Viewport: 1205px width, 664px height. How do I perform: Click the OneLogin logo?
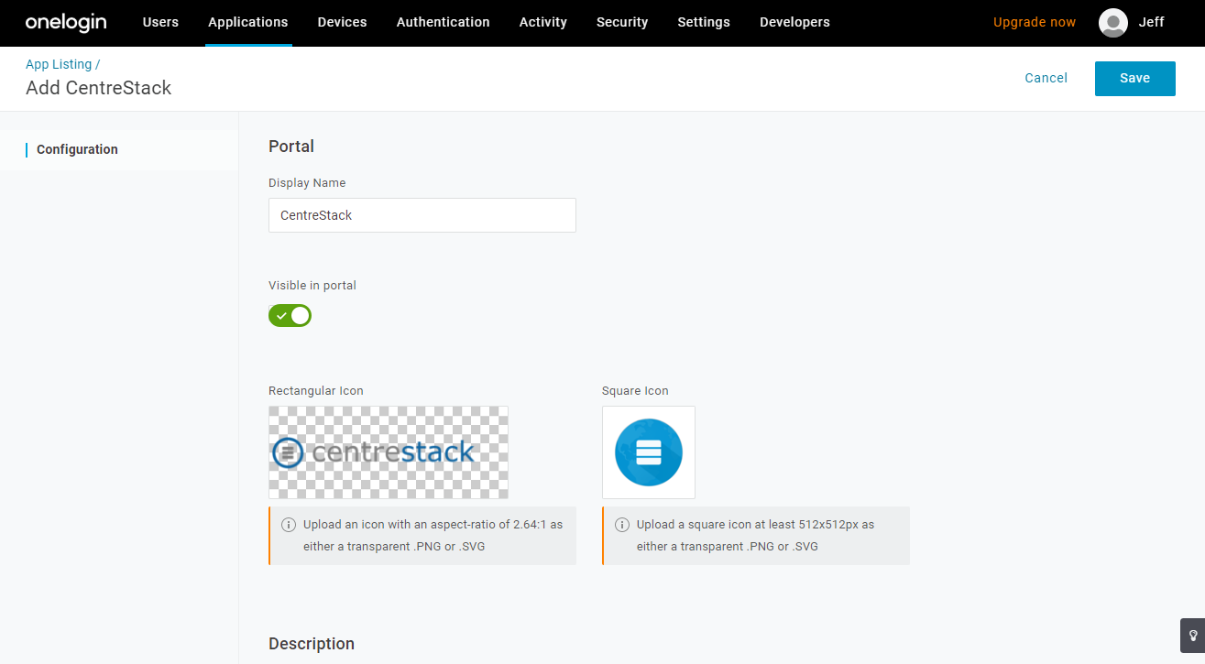click(66, 22)
